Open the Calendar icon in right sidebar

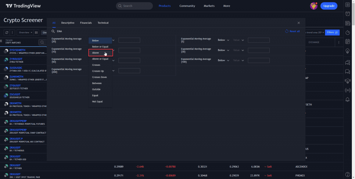coord(347,42)
